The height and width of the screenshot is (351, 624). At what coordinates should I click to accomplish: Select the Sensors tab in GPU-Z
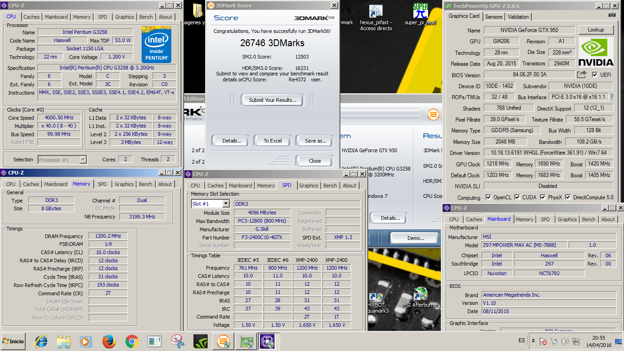coord(494,16)
